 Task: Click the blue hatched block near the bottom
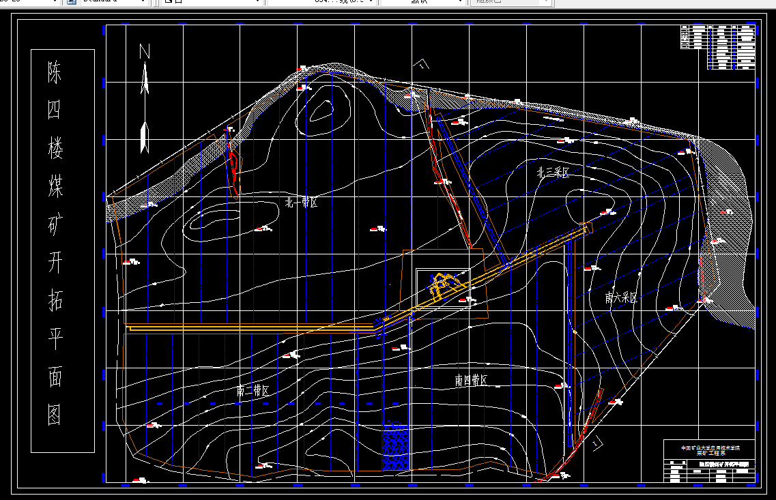(395, 448)
